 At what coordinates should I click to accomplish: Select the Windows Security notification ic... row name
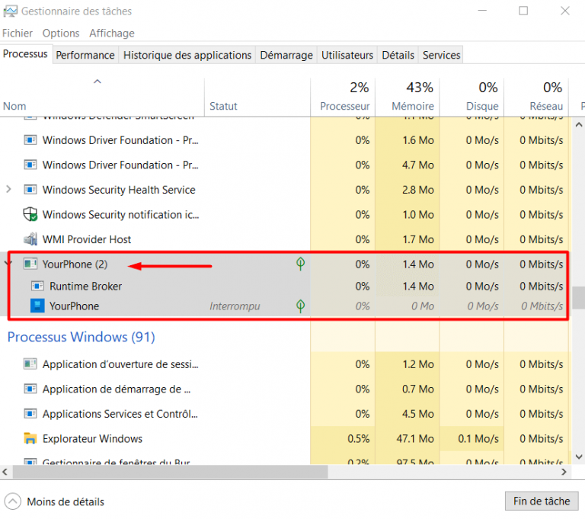tap(121, 215)
